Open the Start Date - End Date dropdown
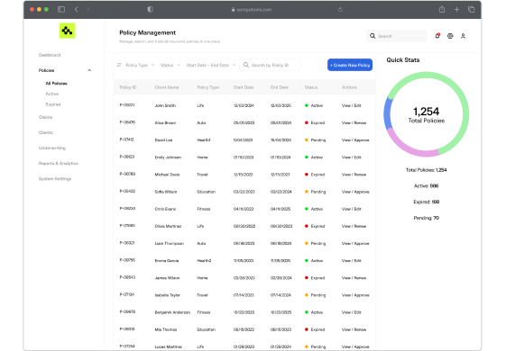The height and width of the screenshot is (351, 506). click(211, 65)
